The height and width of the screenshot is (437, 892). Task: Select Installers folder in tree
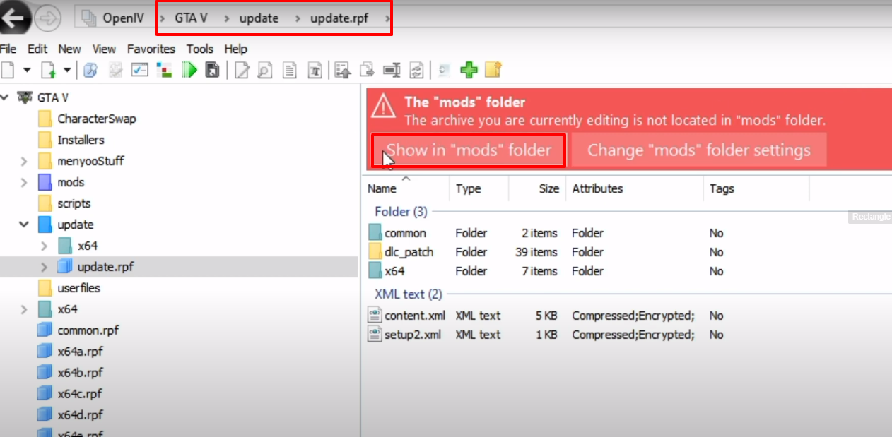[72, 140]
